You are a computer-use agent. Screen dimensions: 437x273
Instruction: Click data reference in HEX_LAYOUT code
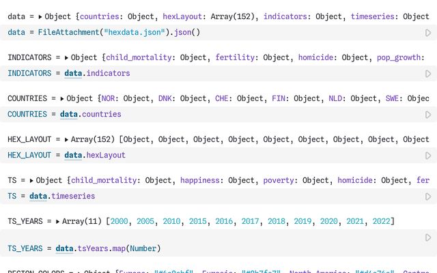click(73, 155)
